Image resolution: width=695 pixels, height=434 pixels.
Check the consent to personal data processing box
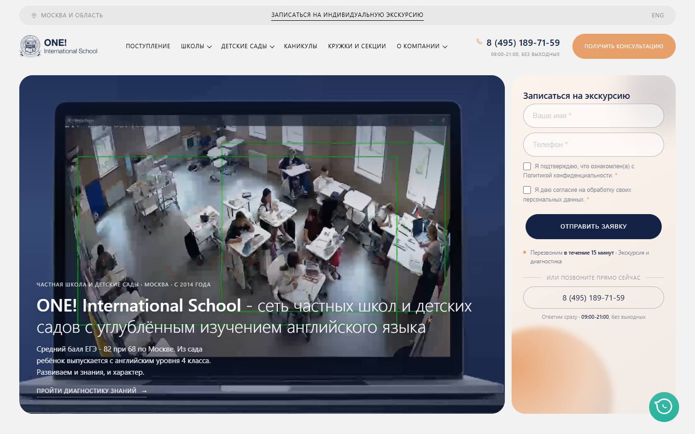[x=527, y=190]
